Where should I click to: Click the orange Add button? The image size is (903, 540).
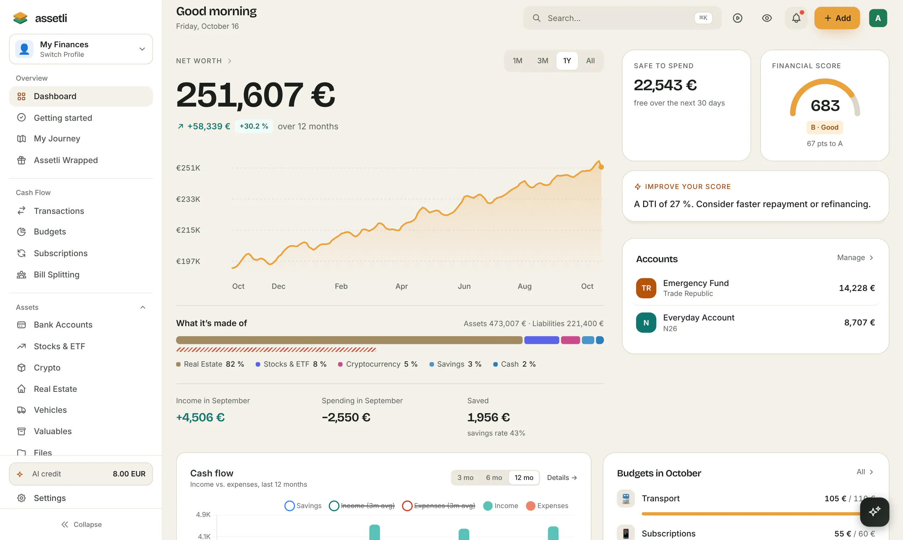pyautogui.click(x=837, y=18)
